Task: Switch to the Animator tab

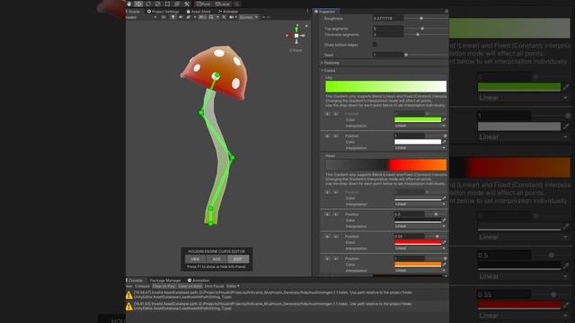Action: (228, 12)
